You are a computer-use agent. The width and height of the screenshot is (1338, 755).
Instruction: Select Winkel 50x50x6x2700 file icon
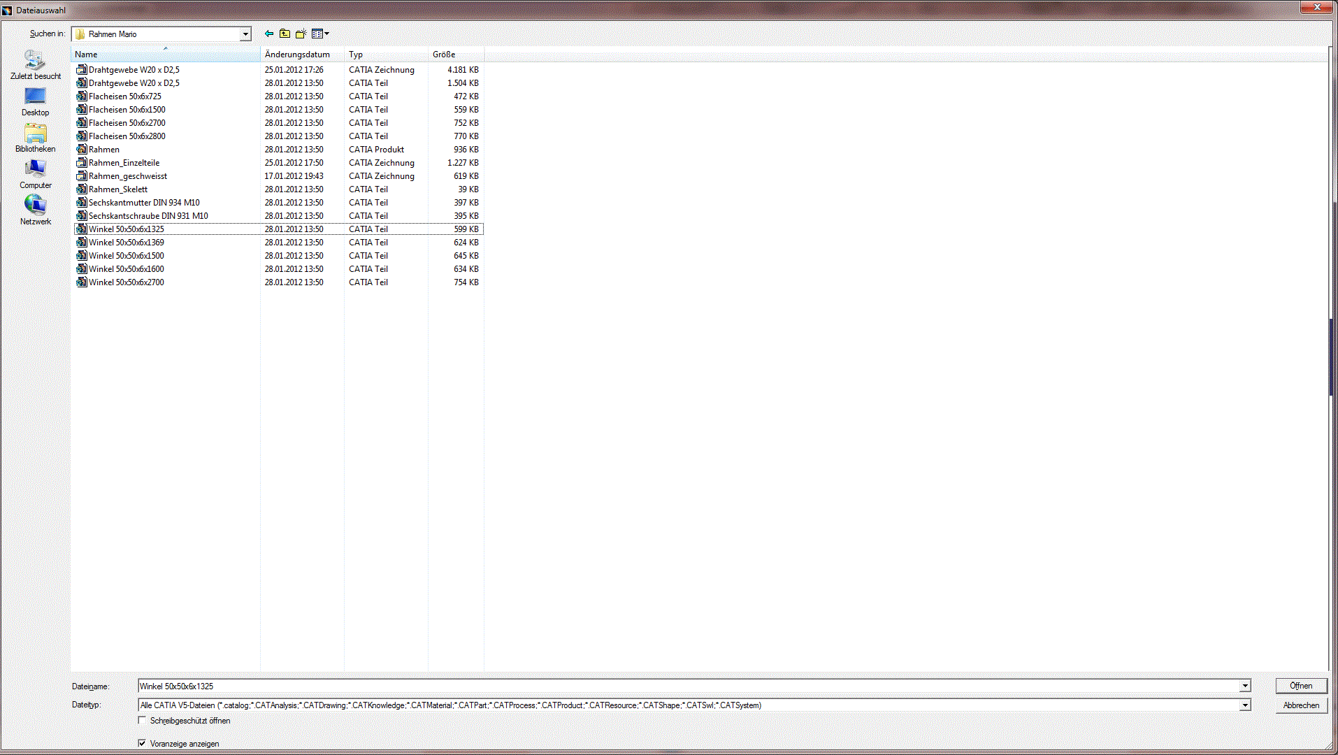pyautogui.click(x=82, y=282)
